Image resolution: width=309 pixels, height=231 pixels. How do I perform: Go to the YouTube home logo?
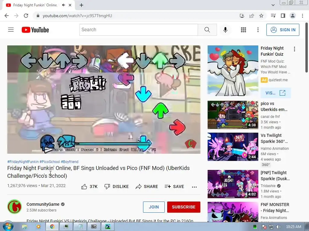pos(35,30)
